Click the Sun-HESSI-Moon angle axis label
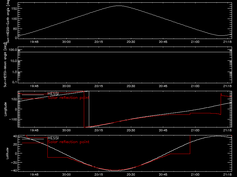Image resolution: width=237 pixels, height=177 pixels. pyautogui.click(x=5, y=65)
